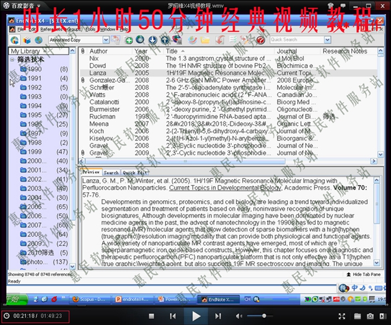This screenshot has height=325, width=391.
Task: Click Copy to Local Library toolbar icon
Action: [116, 40]
